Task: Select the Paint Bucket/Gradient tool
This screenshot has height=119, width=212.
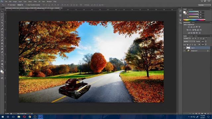Action: [2, 43]
